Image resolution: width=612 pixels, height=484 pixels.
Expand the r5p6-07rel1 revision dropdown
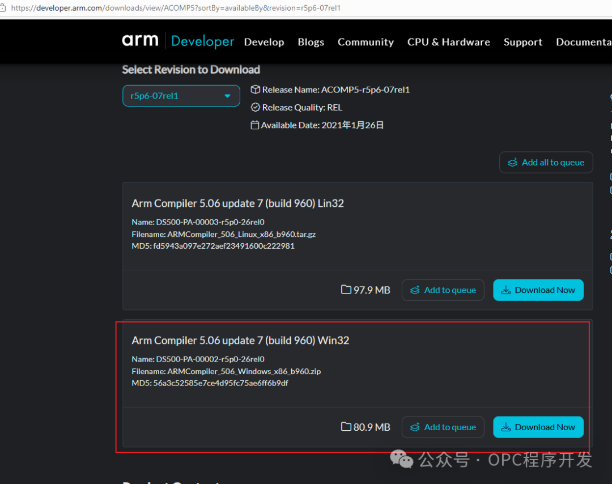click(181, 96)
